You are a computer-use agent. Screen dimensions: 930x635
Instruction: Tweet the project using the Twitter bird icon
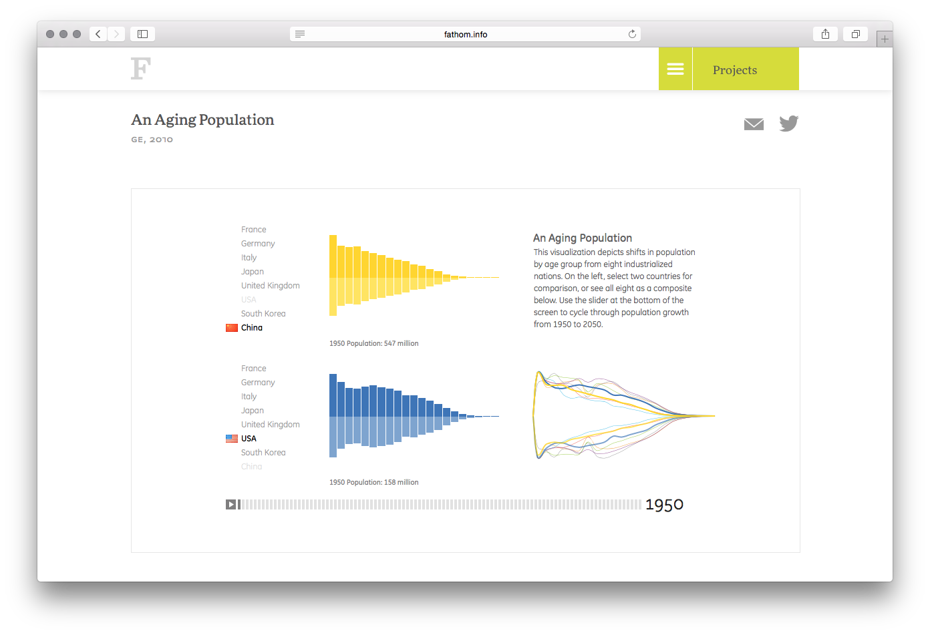pyautogui.click(x=788, y=124)
